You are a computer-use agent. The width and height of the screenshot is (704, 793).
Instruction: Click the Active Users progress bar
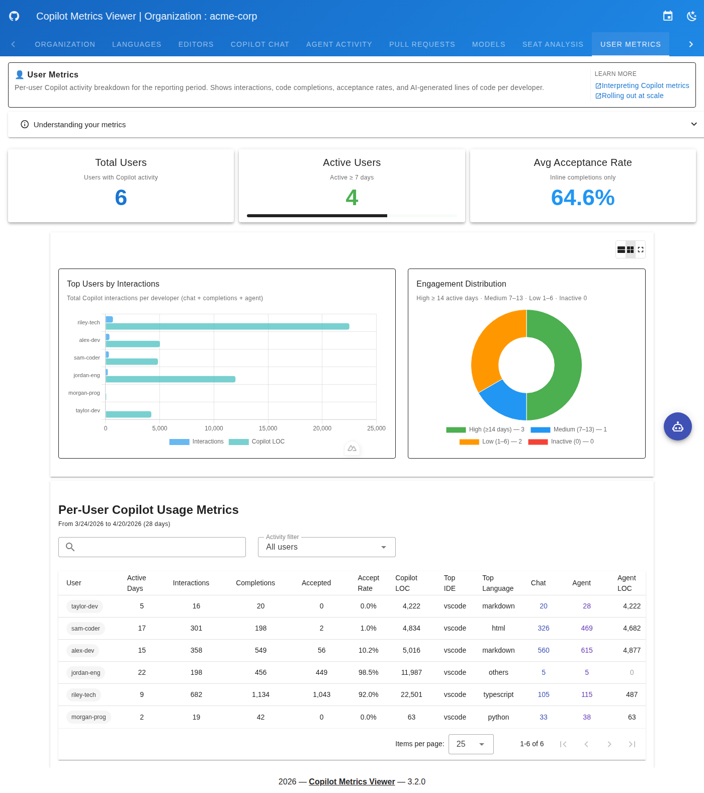[352, 216]
